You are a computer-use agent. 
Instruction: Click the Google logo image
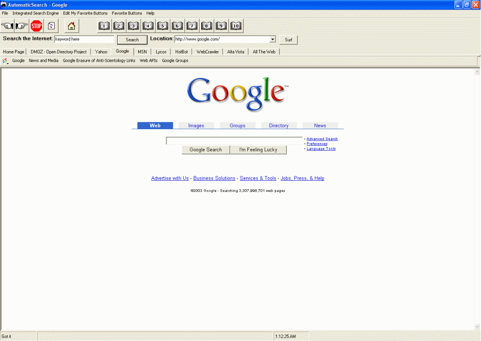pyautogui.click(x=238, y=94)
